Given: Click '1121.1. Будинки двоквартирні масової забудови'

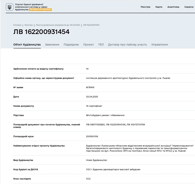Looking at the screenshot, I should pyautogui.click(x=113, y=169).
